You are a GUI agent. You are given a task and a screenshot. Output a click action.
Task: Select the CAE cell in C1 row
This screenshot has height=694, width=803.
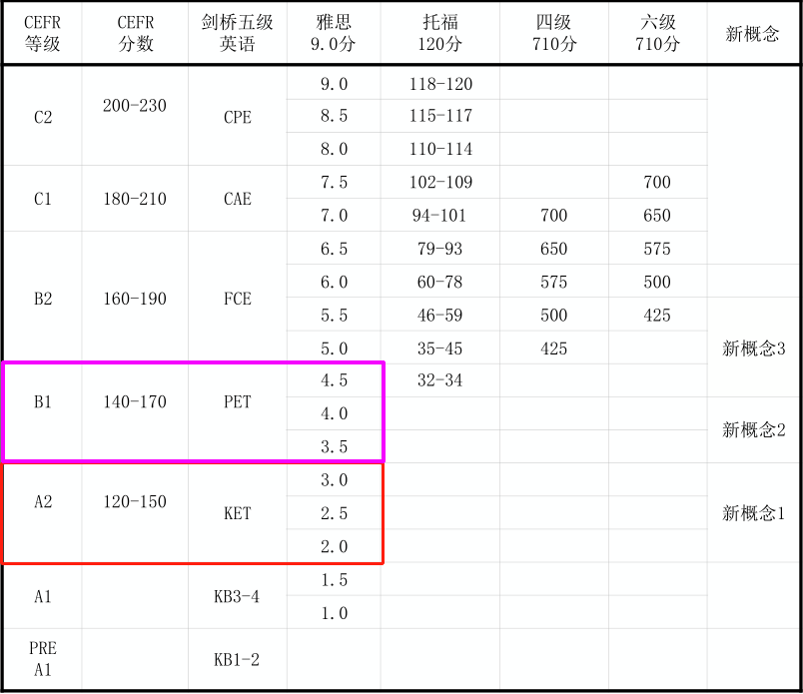[237, 199]
